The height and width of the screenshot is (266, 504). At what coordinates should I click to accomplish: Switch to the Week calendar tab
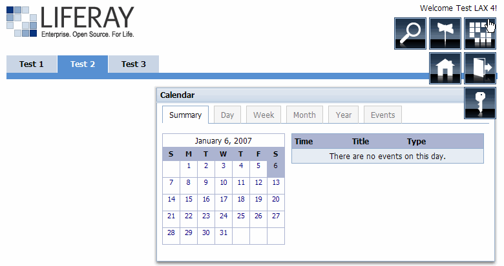(264, 115)
